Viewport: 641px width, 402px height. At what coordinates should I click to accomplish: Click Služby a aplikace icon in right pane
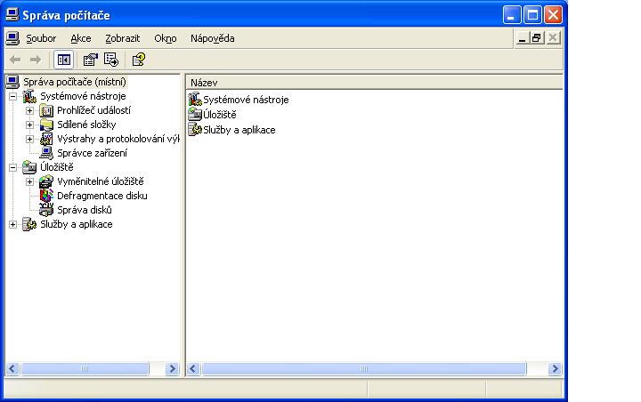click(x=195, y=130)
